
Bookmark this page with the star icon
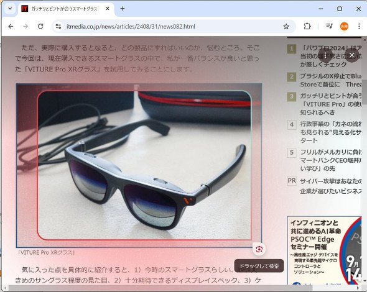click(286, 27)
